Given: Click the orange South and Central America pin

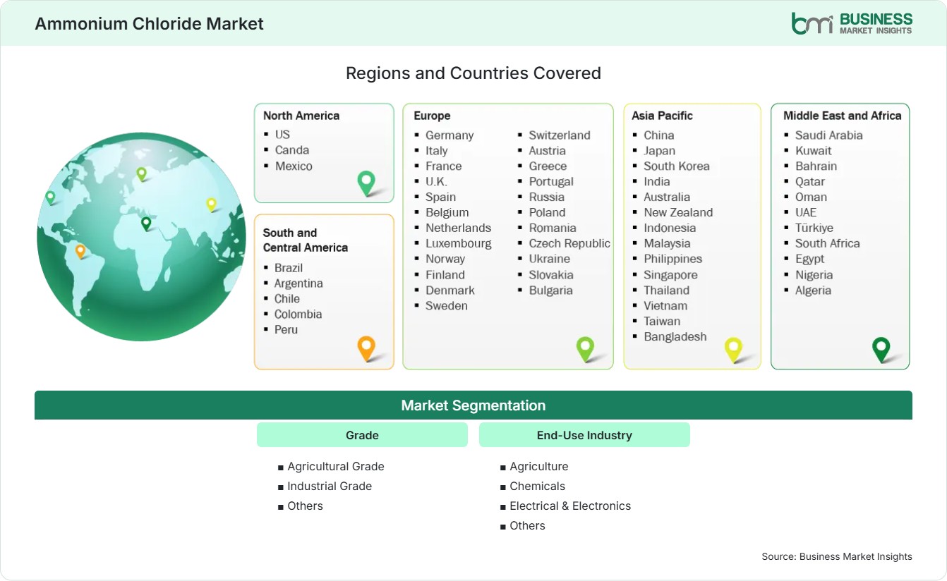Looking at the screenshot, I should [x=366, y=348].
